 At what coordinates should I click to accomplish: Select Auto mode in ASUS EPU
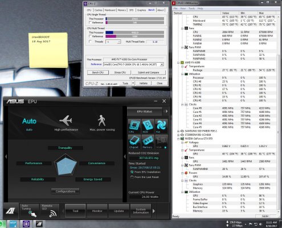(x=29, y=124)
